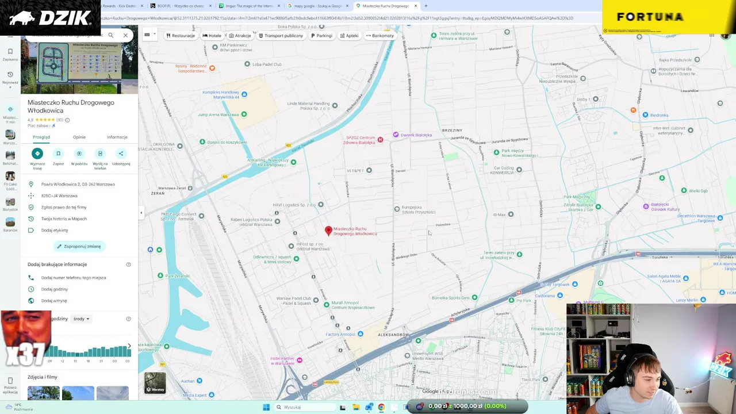Click the Warstwy layers thumbnail

155,383
